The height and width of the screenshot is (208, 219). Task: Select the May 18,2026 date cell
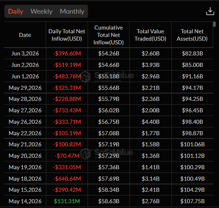point(25,179)
